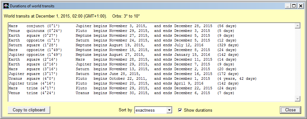The height and width of the screenshot is (119, 307).
Task: Click the Close button at bottom right
Action: 290,110
